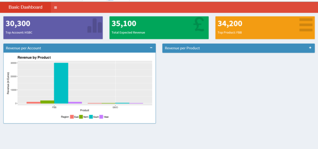This screenshot has width=318, height=149.
Task: Click the list icon in orange box
Action: pos(306,25)
